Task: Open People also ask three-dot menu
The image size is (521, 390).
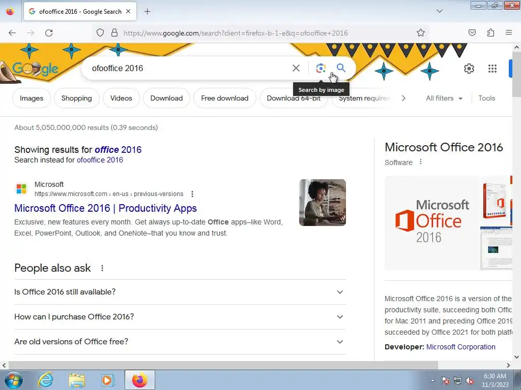Action: [x=102, y=268]
